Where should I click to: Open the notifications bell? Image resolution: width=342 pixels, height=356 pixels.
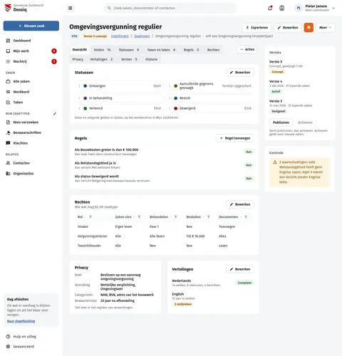coord(270,8)
